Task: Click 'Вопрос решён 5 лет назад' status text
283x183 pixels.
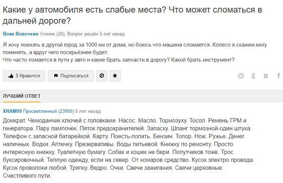Action: click(96, 34)
